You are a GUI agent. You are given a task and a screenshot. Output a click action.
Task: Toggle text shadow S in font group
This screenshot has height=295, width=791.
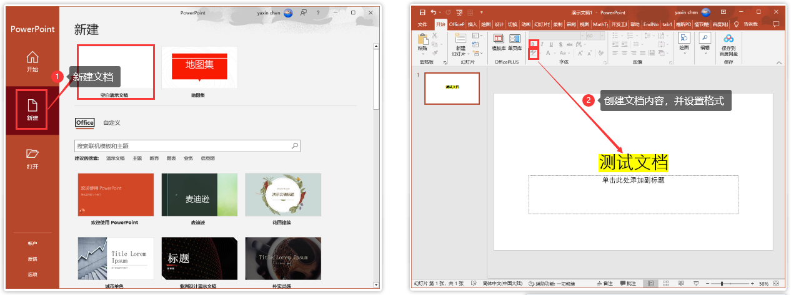561,44
